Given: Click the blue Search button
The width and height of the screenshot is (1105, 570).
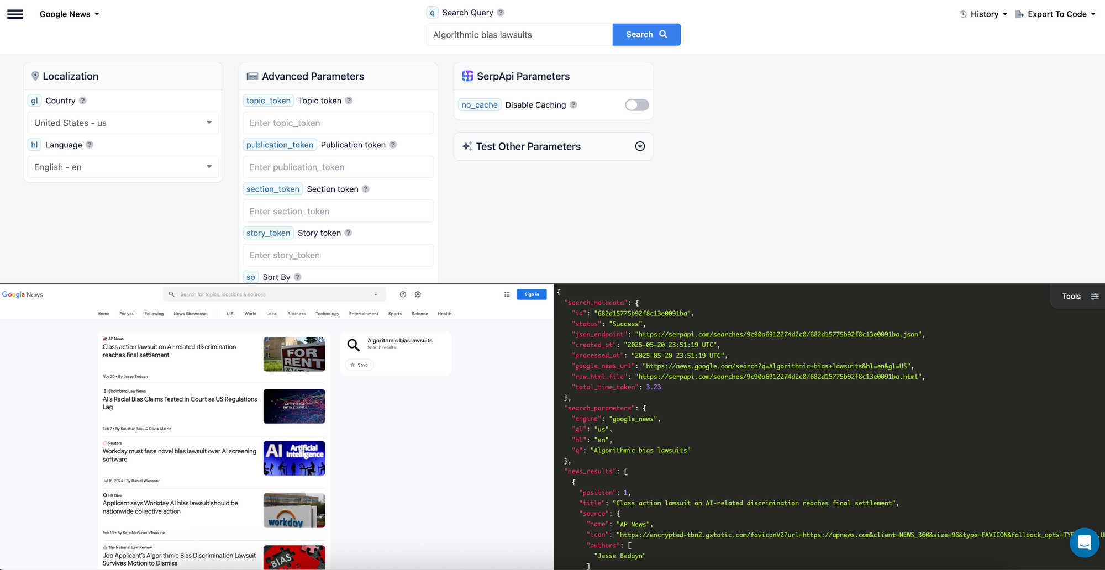Looking at the screenshot, I should coord(646,35).
